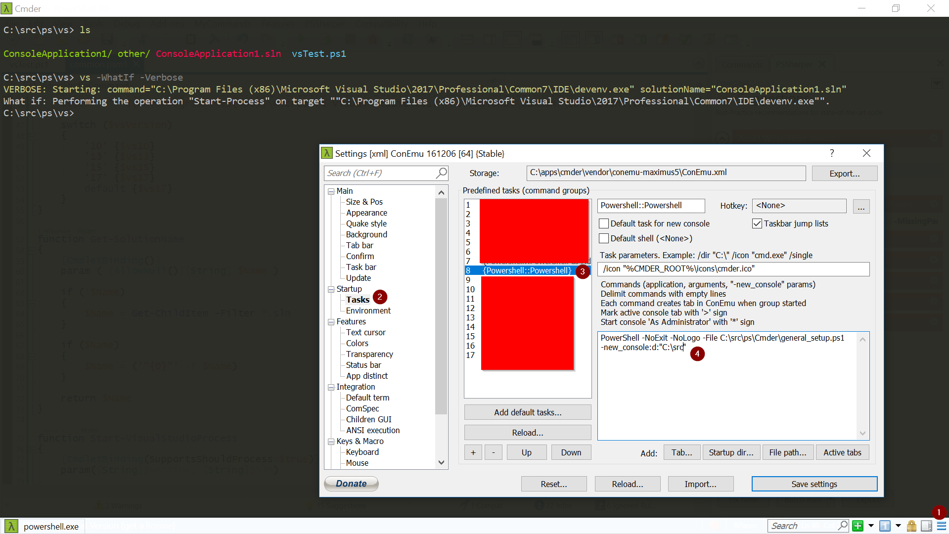The height and width of the screenshot is (534, 949).
Task: Click the Tab... add button
Action: pyautogui.click(x=681, y=452)
